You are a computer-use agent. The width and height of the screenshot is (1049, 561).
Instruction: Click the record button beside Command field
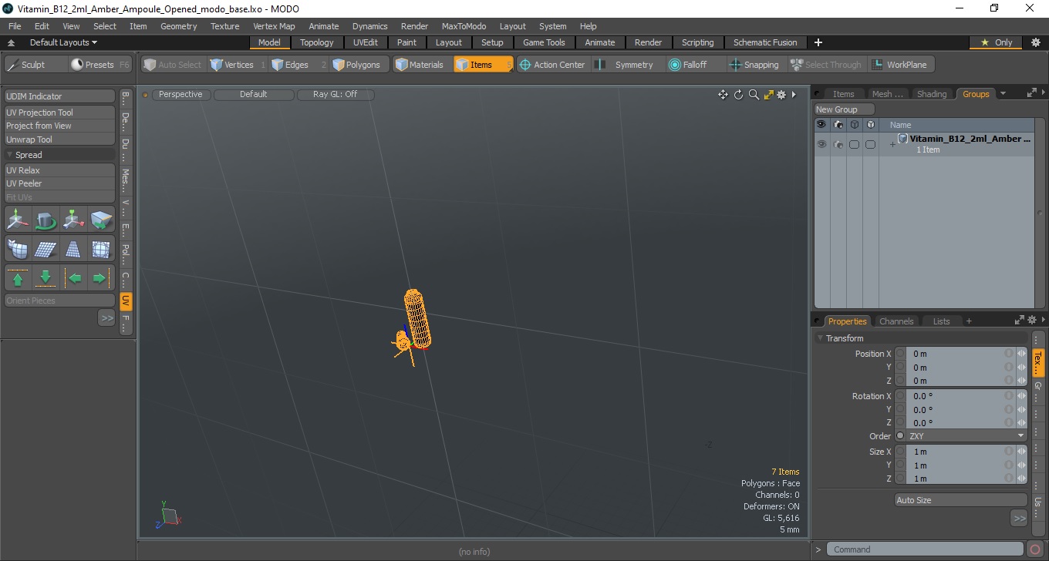(x=1035, y=549)
